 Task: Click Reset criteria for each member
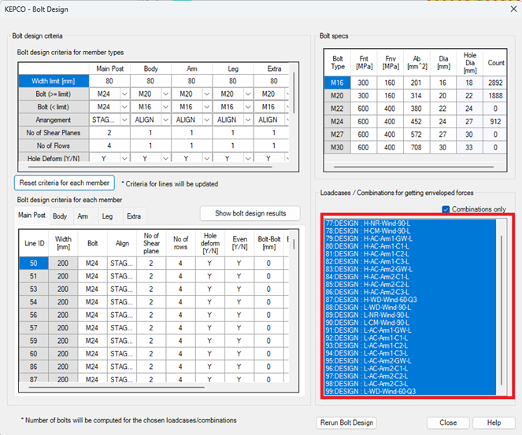65,182
